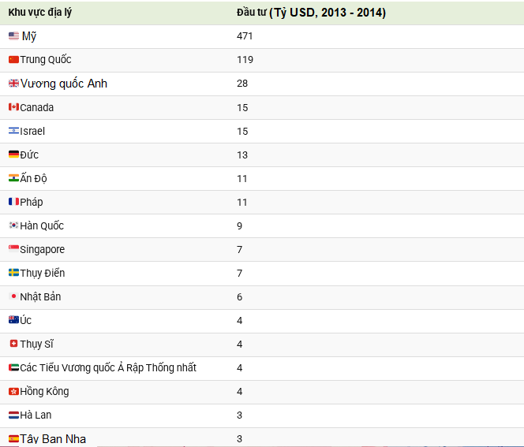The width and height of the screenshot is (524, 447).
Task: Open the Mỹ country link
Action: pyautogui.click(x=29, y=36)
